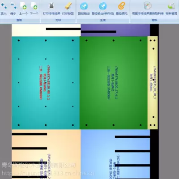179x179 pixels.
Task: Select the light blue bottom panel
Action: [115, 154]
